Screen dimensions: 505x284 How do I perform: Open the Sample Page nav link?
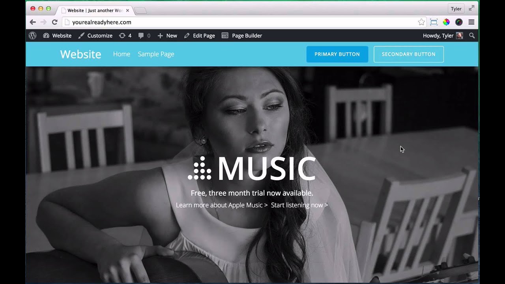click(x=156, y=54)
